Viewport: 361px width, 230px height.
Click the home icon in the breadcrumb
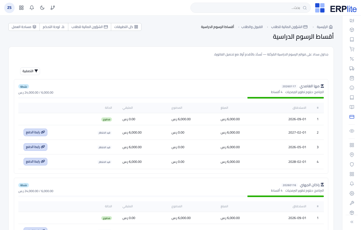coord(331,27)
